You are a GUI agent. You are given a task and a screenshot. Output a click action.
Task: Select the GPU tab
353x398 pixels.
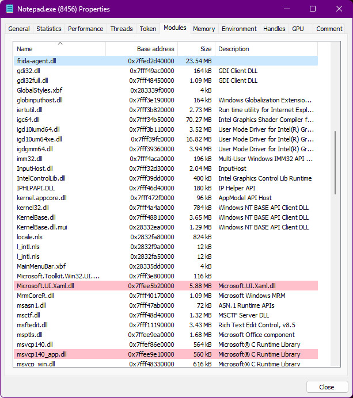pos(298,29)
